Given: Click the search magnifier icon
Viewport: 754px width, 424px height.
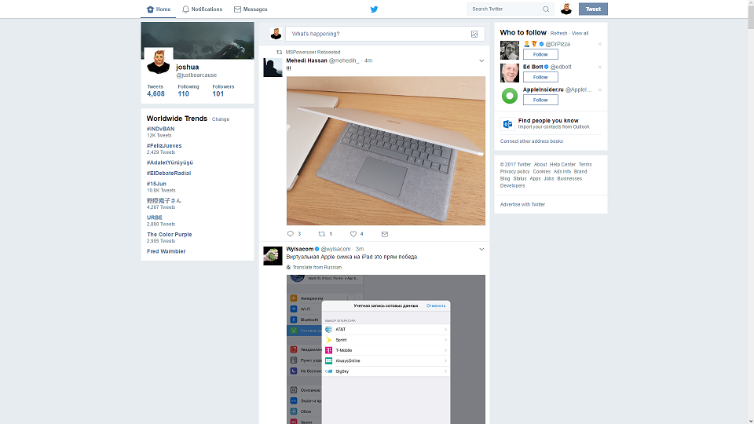Looking at the screenshot, I should (546, 9).
